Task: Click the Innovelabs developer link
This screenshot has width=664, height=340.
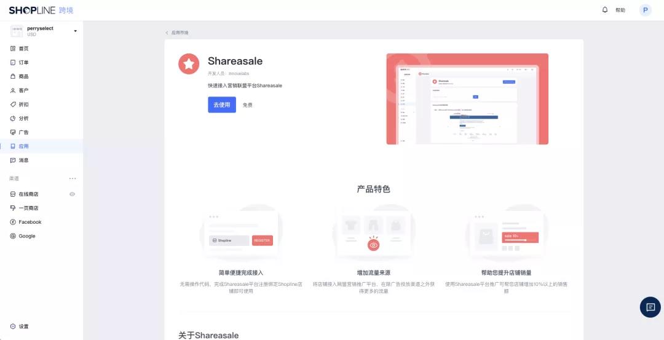Action: point(239,74)
